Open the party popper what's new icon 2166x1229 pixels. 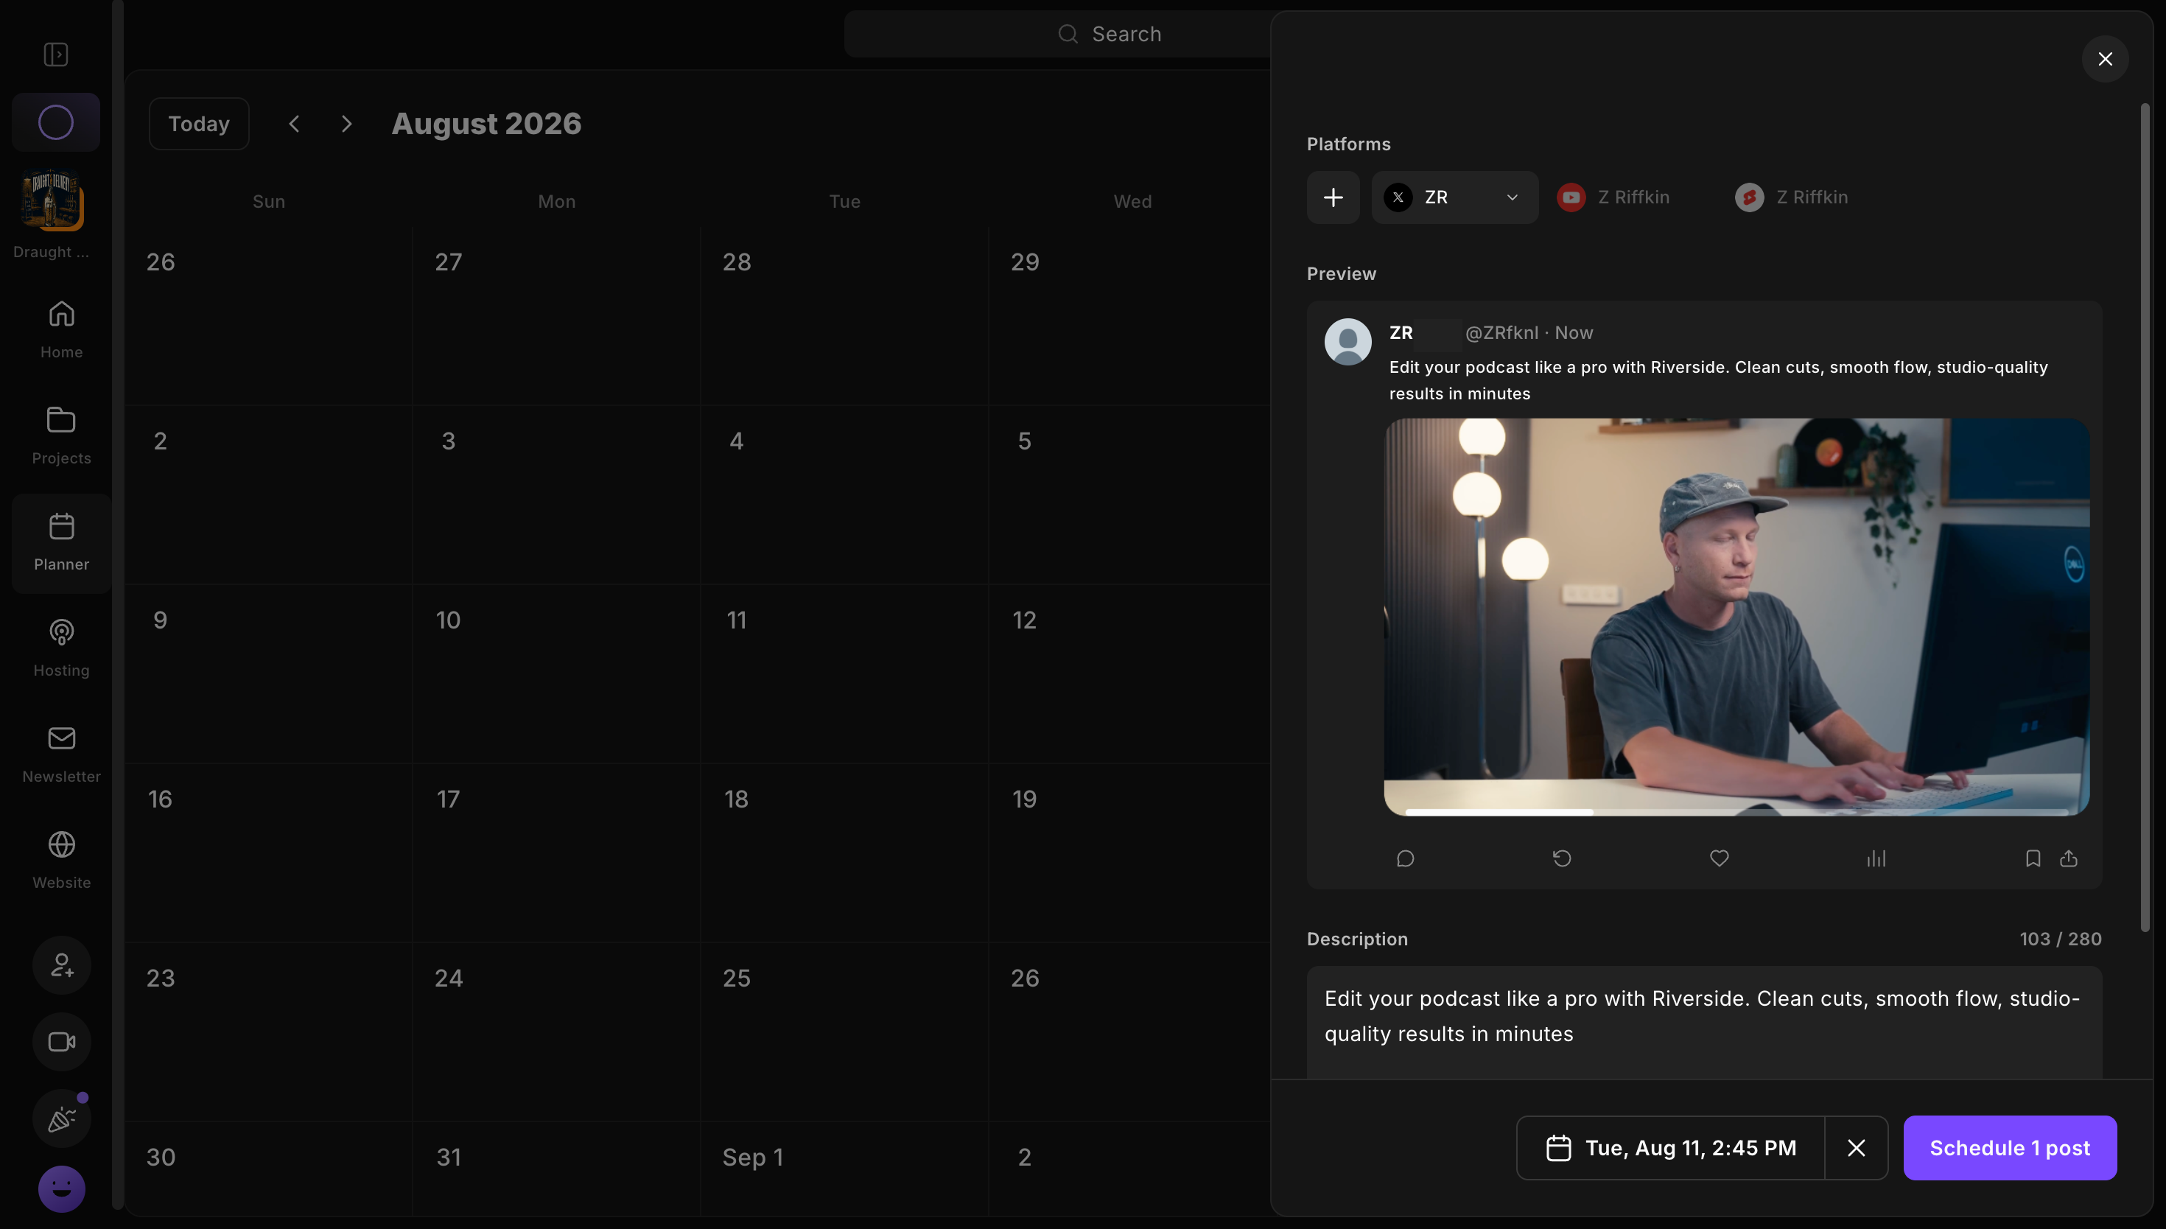(62, 1118)
